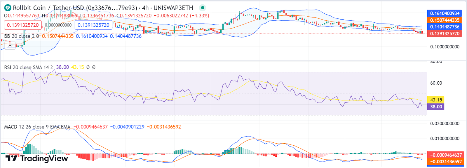Click MACD legend orange signal value −0.0031436592
This screenshot has width=467, height=168.
pos(164,127)
